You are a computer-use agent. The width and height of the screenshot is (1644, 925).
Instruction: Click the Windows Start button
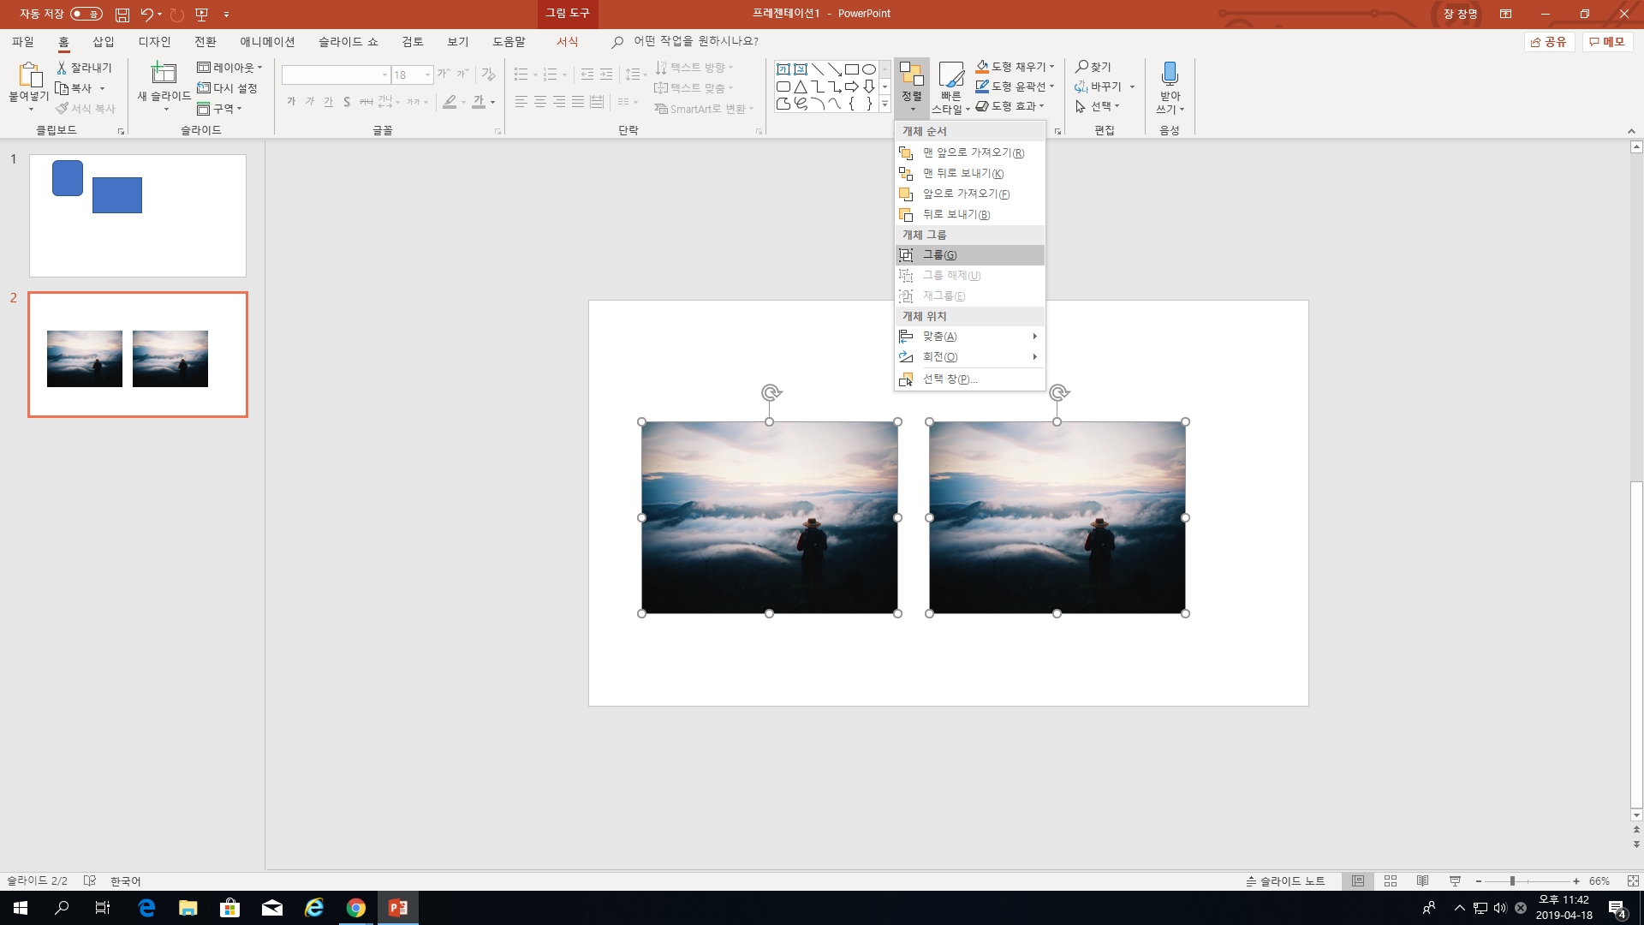(21, 908)
